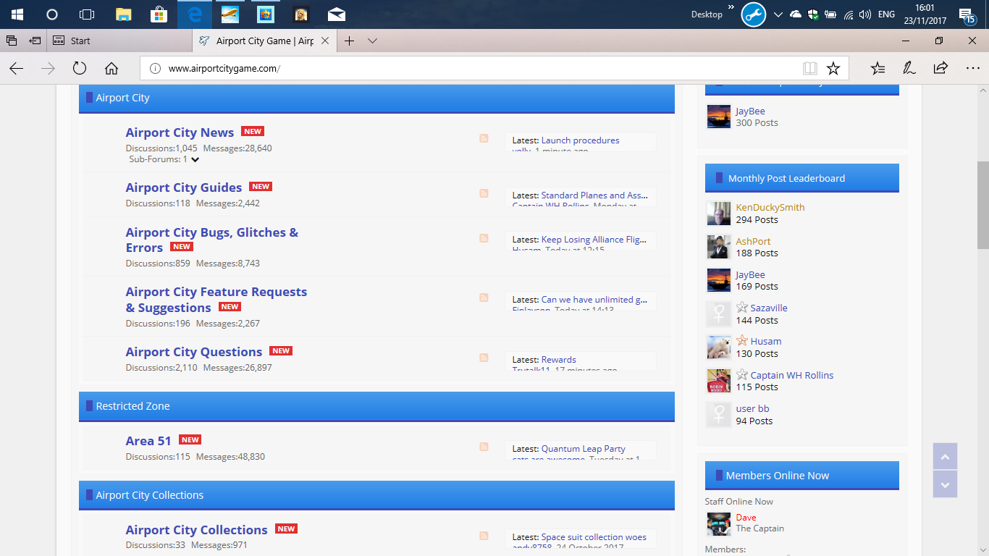Add this page to favorites with the star
This screenshot has height=556, width=989.
click(833, 69)
